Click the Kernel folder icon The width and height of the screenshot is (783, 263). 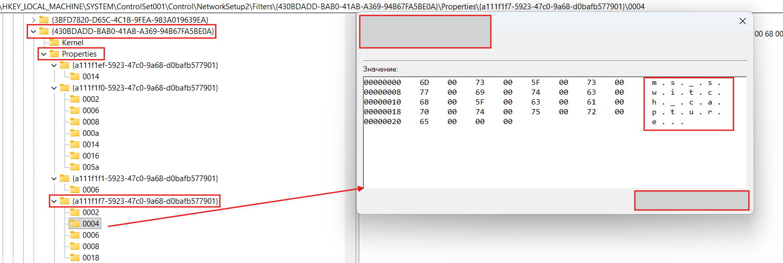pyautogui.click(x=54, y=43)
